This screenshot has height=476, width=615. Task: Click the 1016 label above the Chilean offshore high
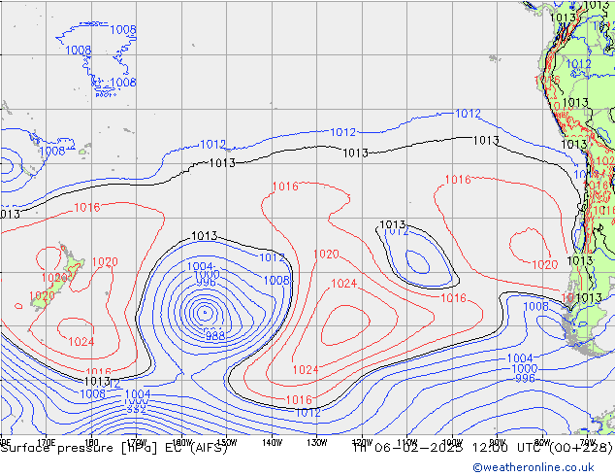(x=458, y=180)
